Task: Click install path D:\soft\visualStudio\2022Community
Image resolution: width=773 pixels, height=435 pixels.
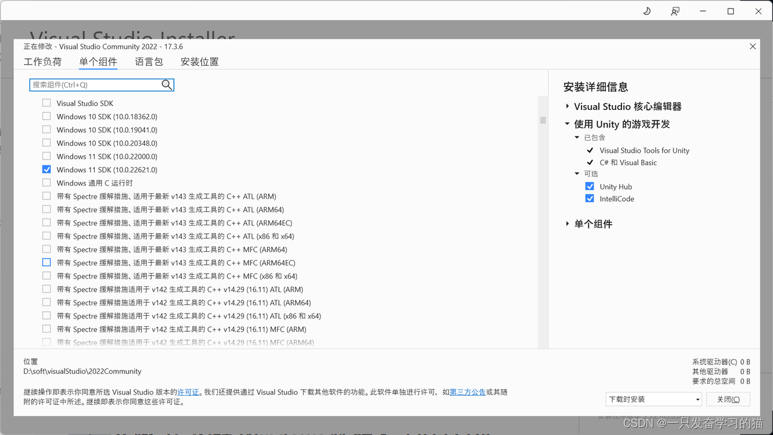Action: tap(82, 372)
